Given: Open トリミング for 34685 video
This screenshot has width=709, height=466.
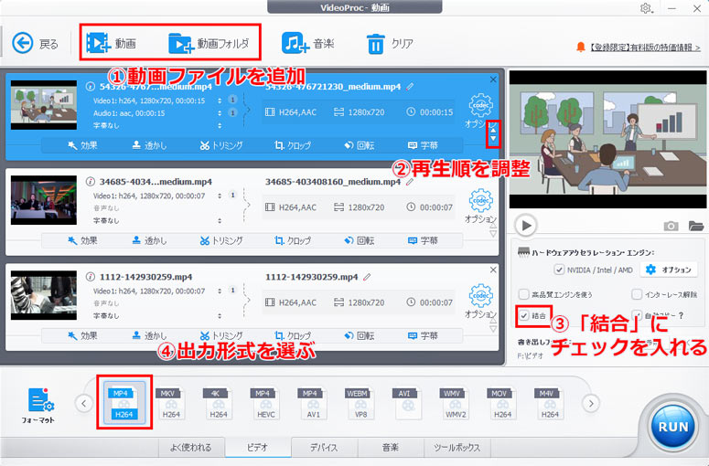Looking at the screenshot, I should point(221,240).
